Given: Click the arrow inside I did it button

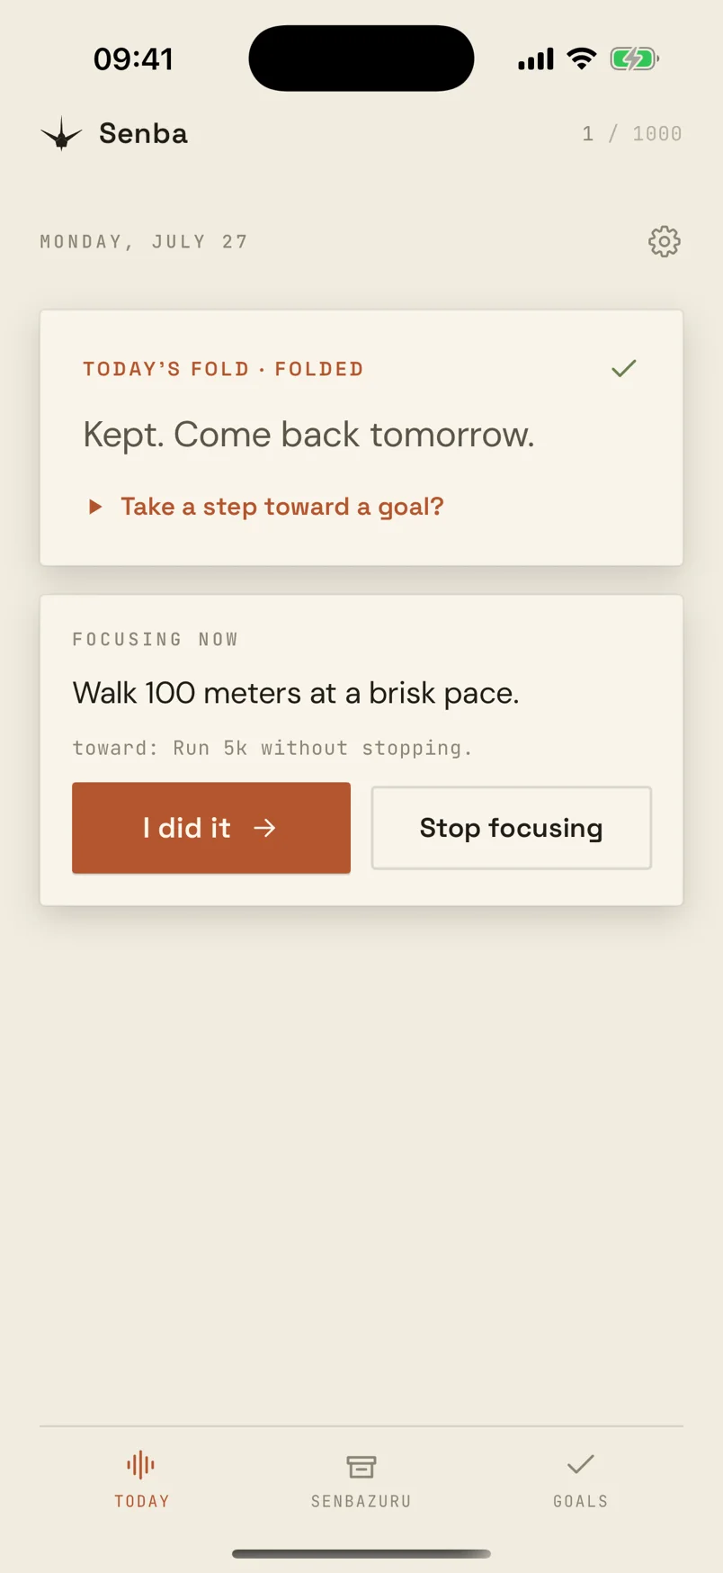Looking at the screenshot, I should (264, 828).
